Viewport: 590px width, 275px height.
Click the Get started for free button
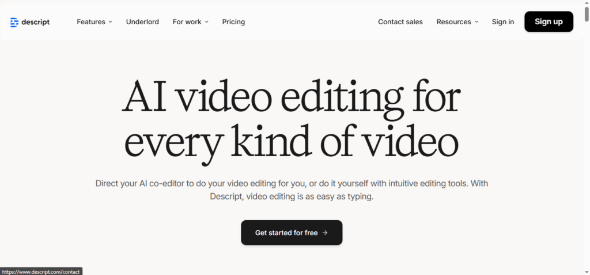pos(291,232)
